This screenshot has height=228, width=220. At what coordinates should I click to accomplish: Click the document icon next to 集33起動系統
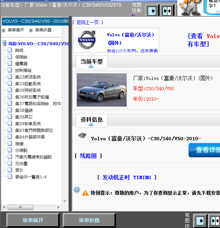[x=10, y=83]
